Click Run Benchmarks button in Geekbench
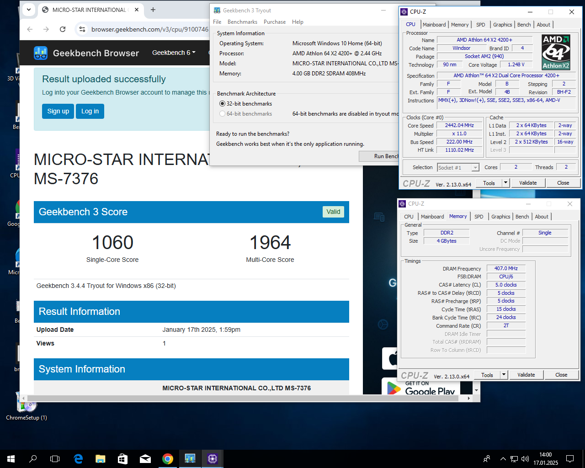Viewport: 585px width, 468px height. pyautogui.click(x=379, y=156)
